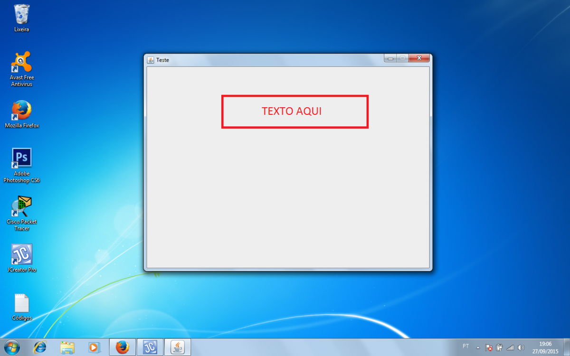Open Action Center flag tray icon
The image size is (570, 356).
[x=489, y=347]
